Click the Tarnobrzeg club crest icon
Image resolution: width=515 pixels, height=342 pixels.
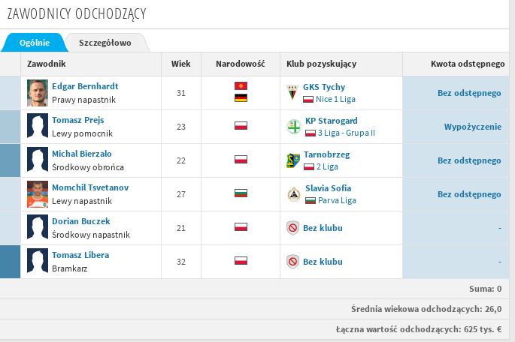click(x=293, y=160)
